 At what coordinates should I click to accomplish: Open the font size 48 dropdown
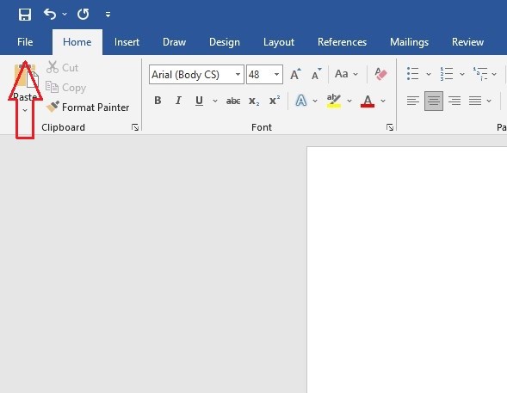[276, 75]
